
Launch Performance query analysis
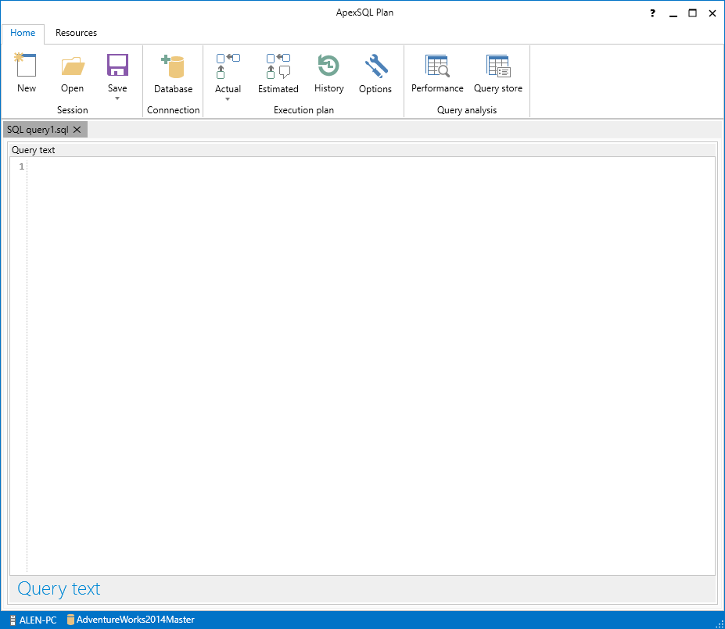click(437, 74)
